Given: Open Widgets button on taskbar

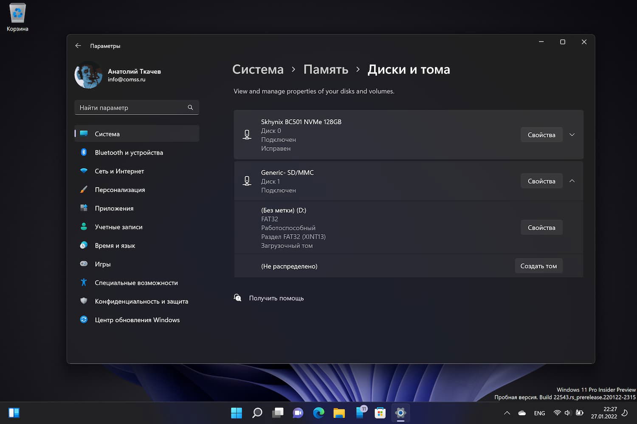Looking at the screenshot, I should click(x=14, y=413).
